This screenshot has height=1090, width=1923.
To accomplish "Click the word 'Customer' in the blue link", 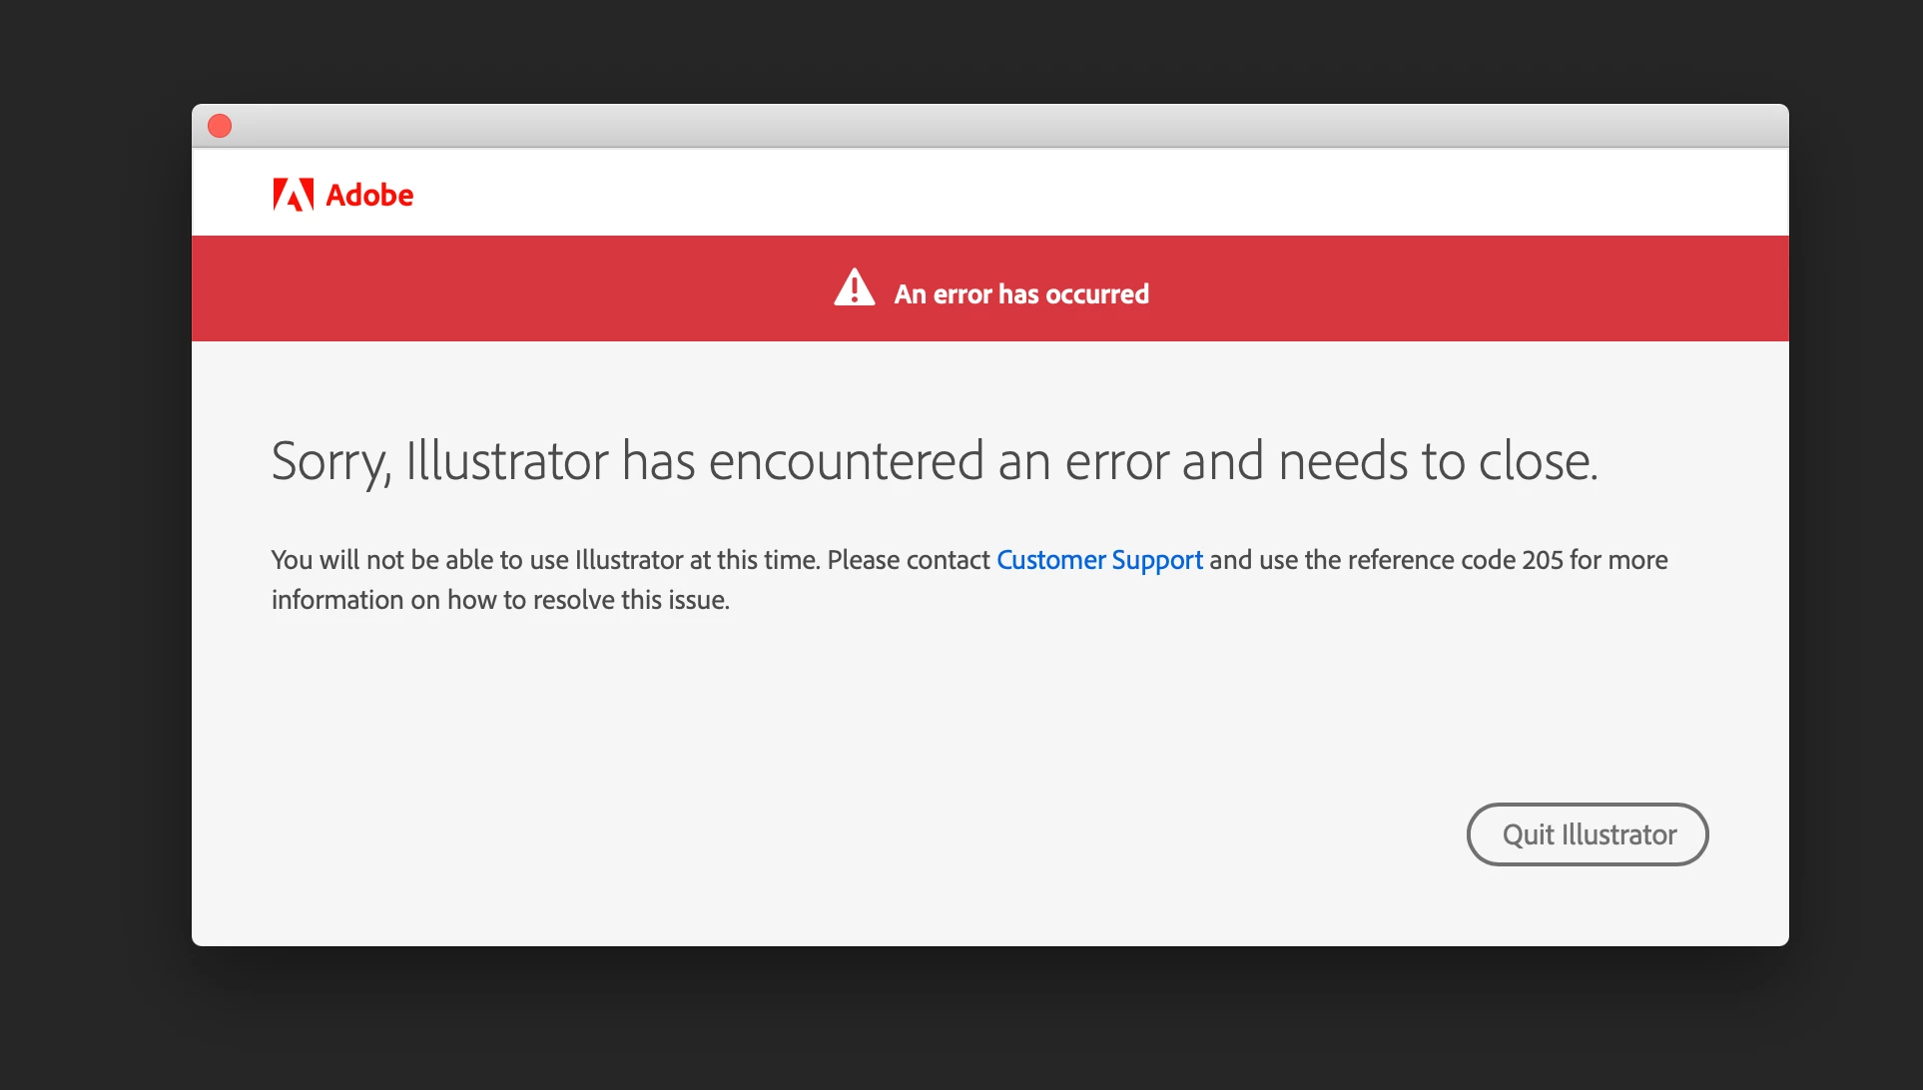I will point(1050,560).
